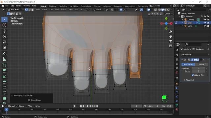
Task: Remove the subdivision modifier with X
Action: tap(204, 60)
